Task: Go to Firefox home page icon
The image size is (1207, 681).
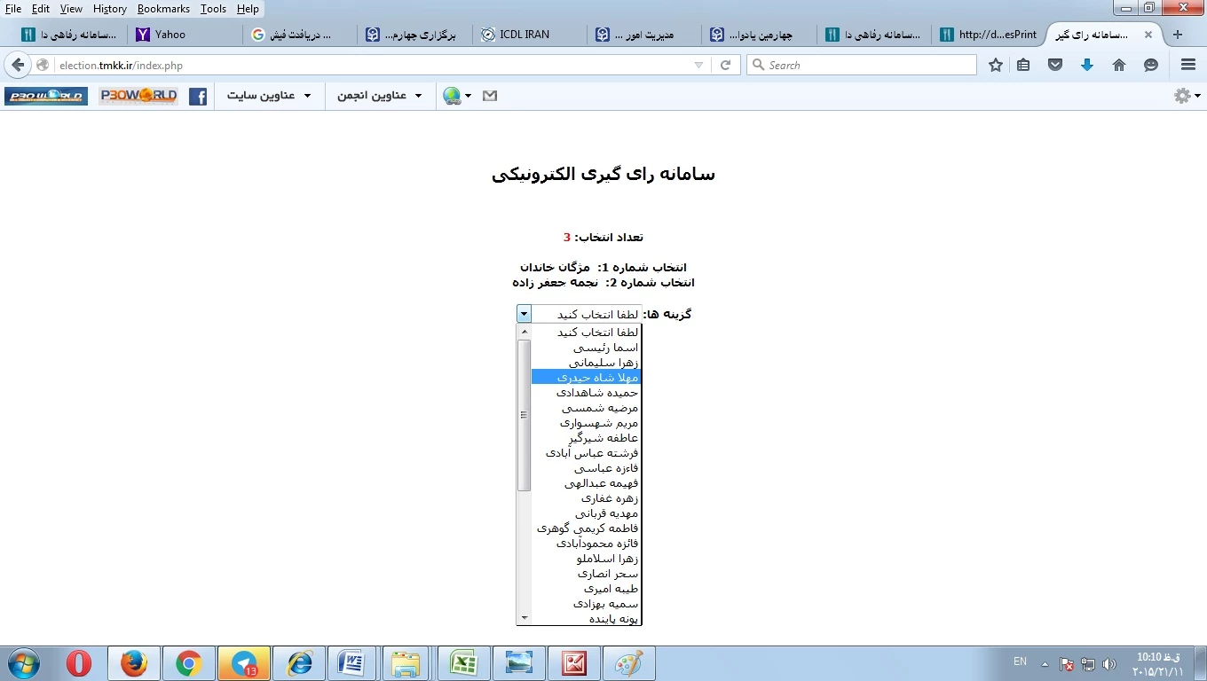Action: click(1119, 65)
